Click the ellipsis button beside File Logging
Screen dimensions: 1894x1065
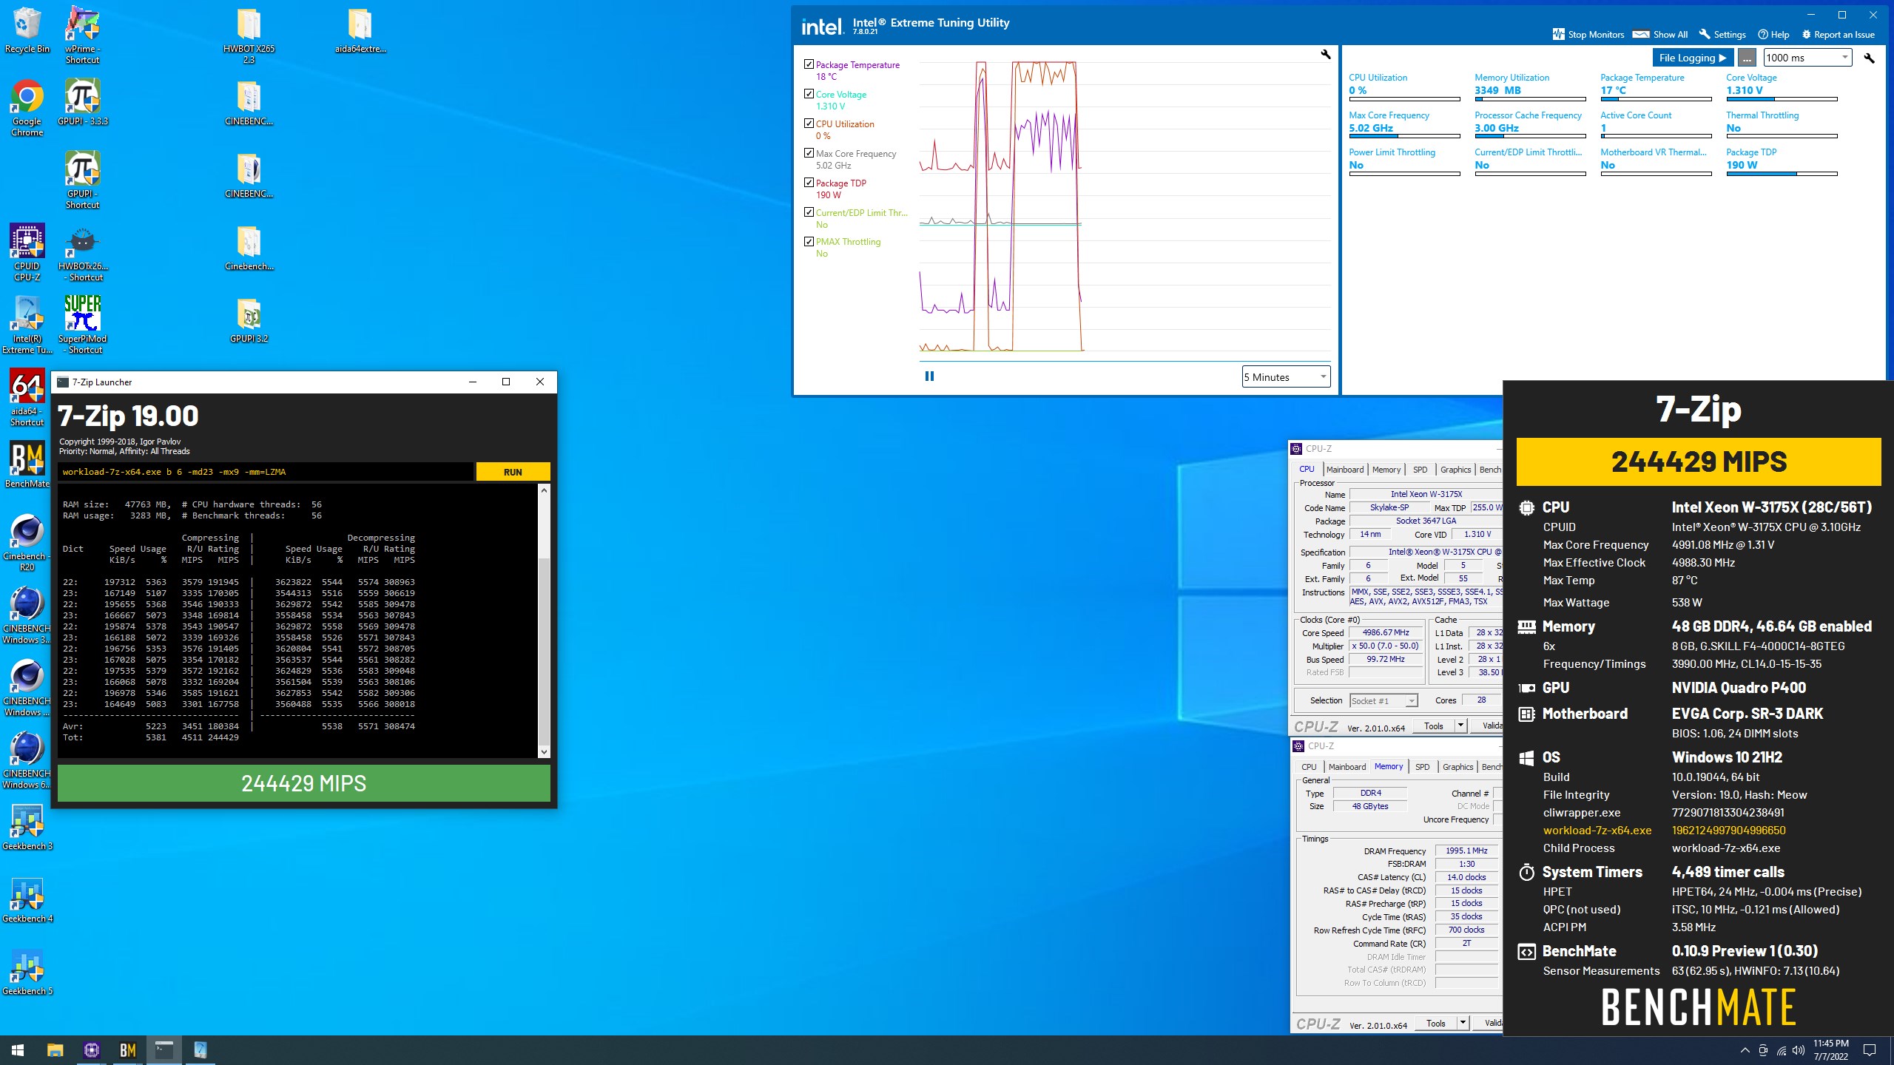tap(1747, 58)
